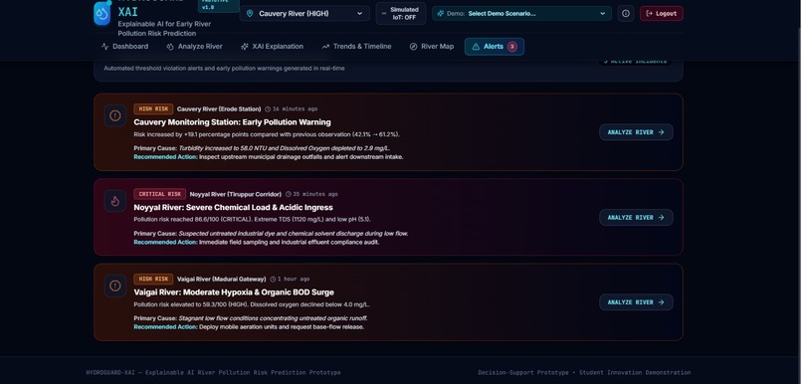Click the alerts count badge showing 3
The height and width of the screenshot is (384, 802).
pyautogui.click(x=512, y=47)
